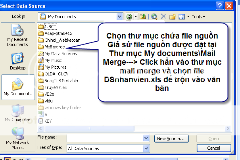
Task: Select the Truyen Kieu folder
Action: pos(52,87)
